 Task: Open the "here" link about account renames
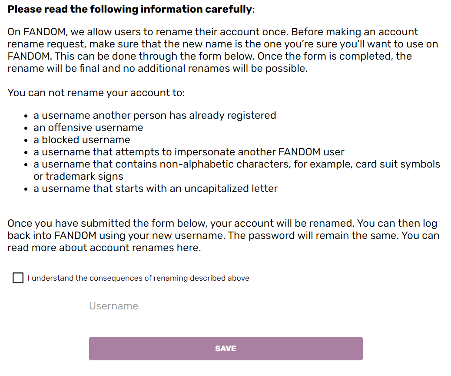point(190,248)
